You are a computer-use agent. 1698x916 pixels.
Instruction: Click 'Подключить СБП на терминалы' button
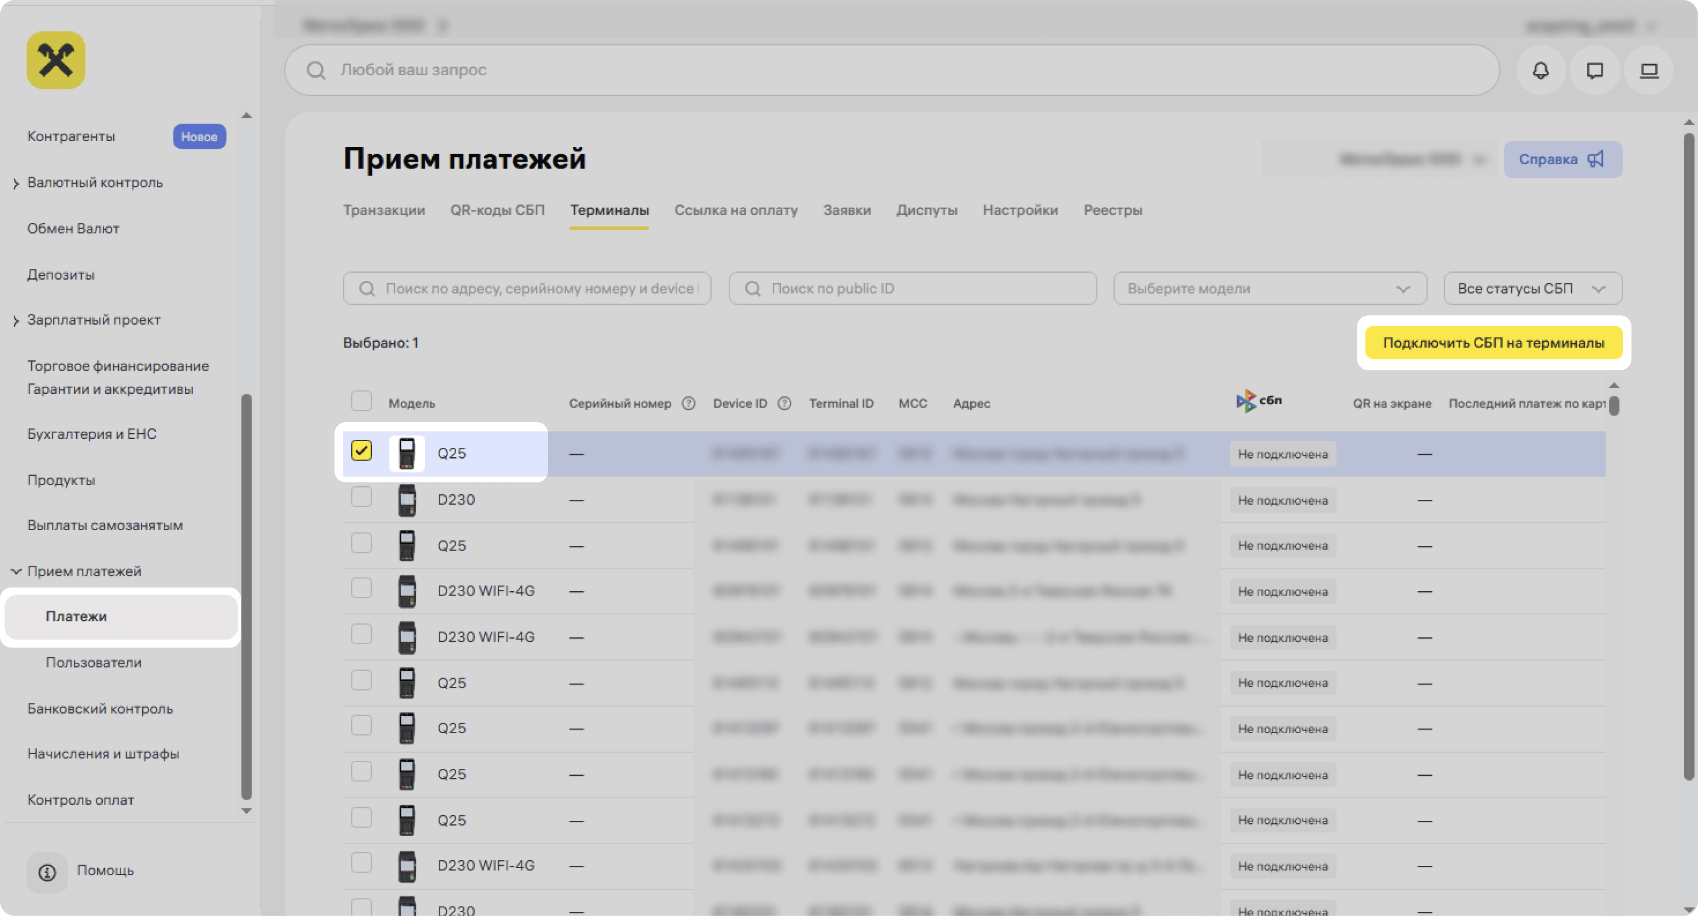(x=1493, y=342)
